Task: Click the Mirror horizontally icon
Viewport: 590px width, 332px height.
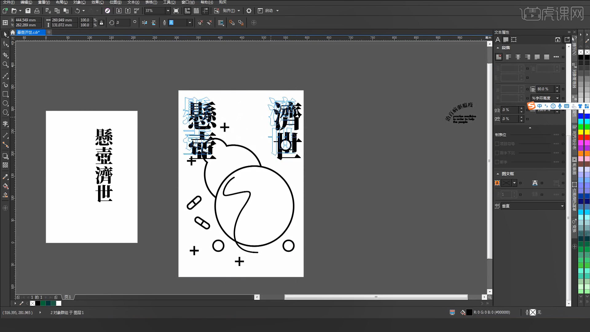Action: [144, 23]
